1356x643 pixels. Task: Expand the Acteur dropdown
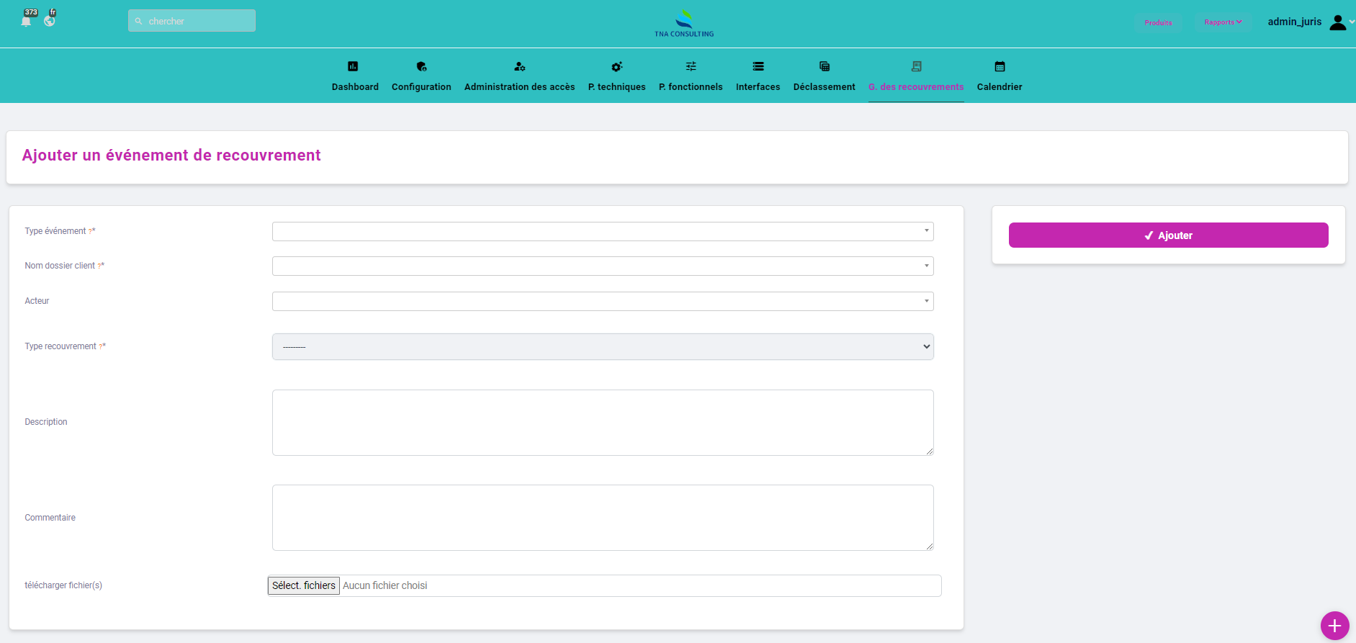603,301
